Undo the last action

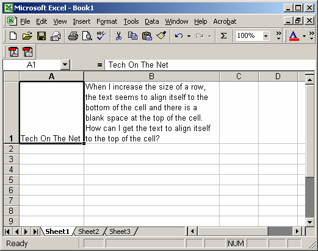pyautogui.click(x=179, y=36)
